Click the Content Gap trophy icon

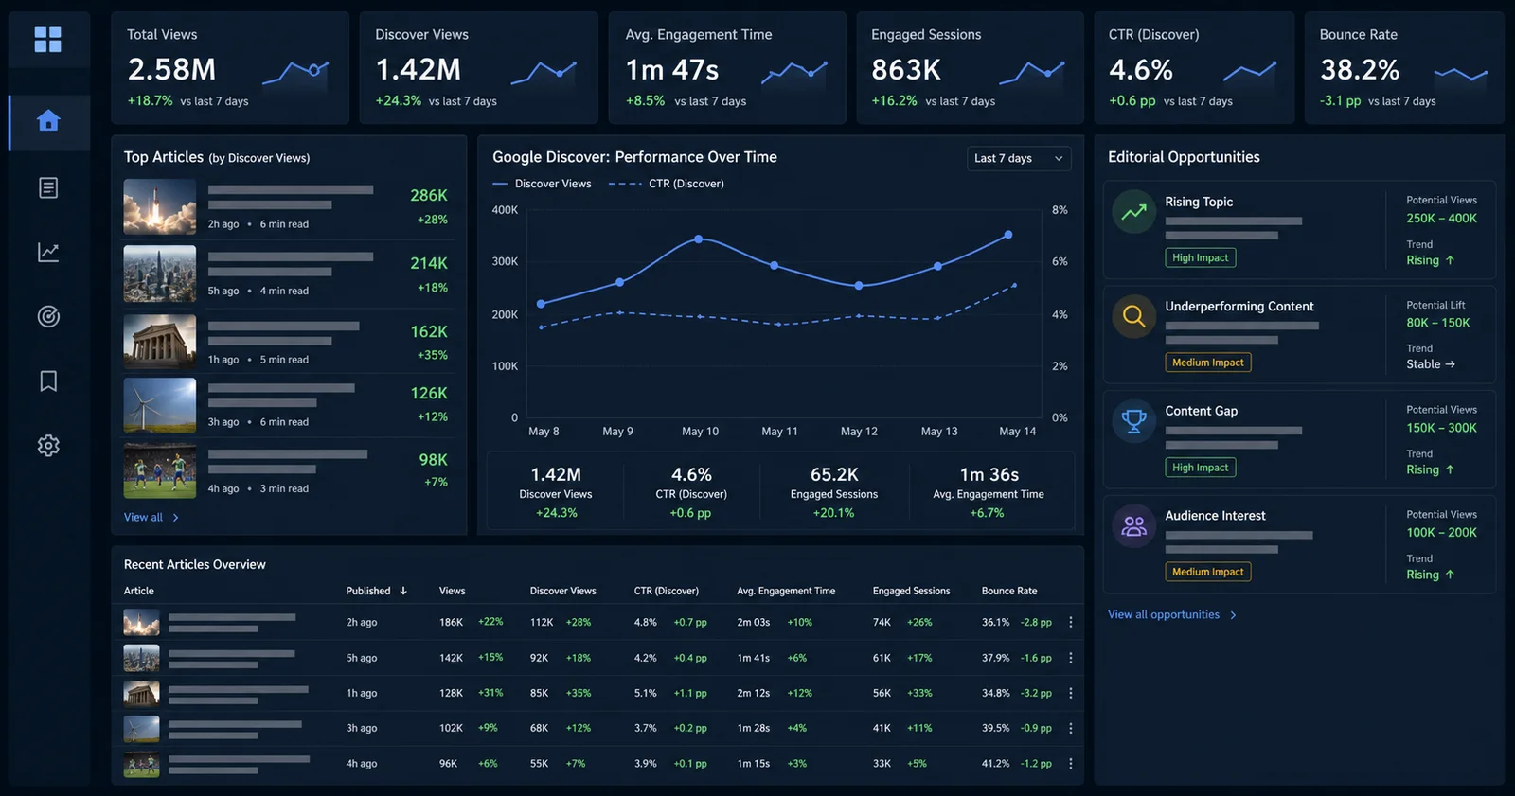(x=1133, y=421)
